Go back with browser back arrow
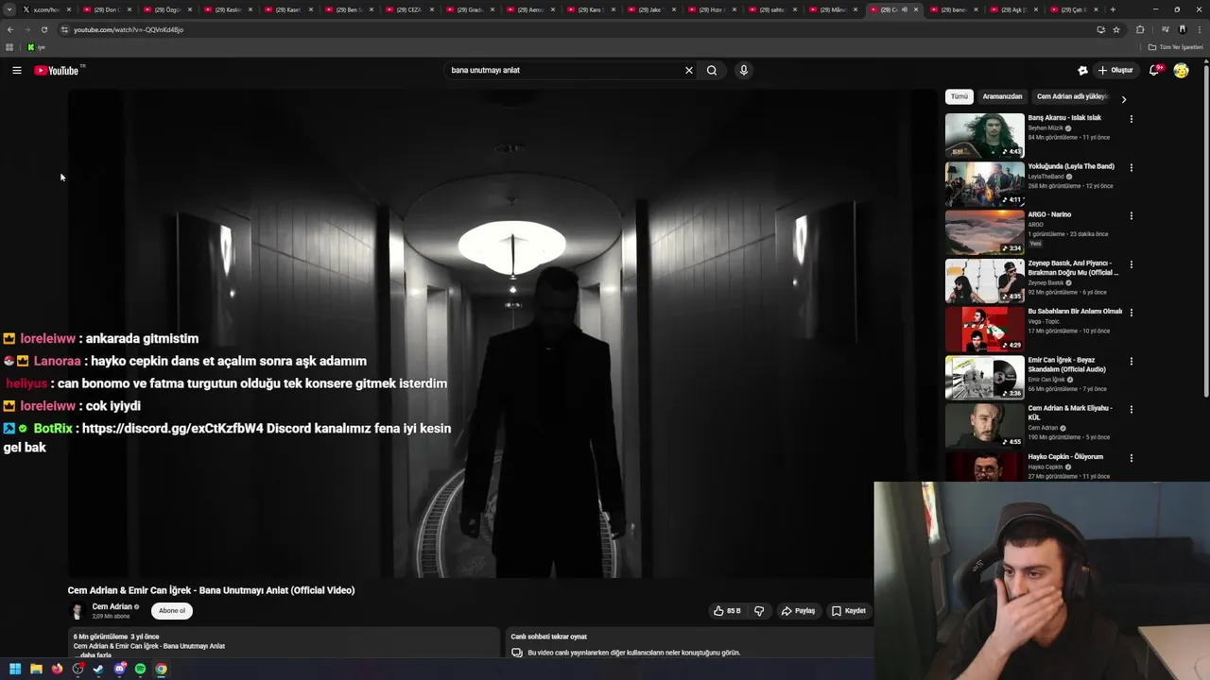1210x680 pixels. [x=9, y=29]
